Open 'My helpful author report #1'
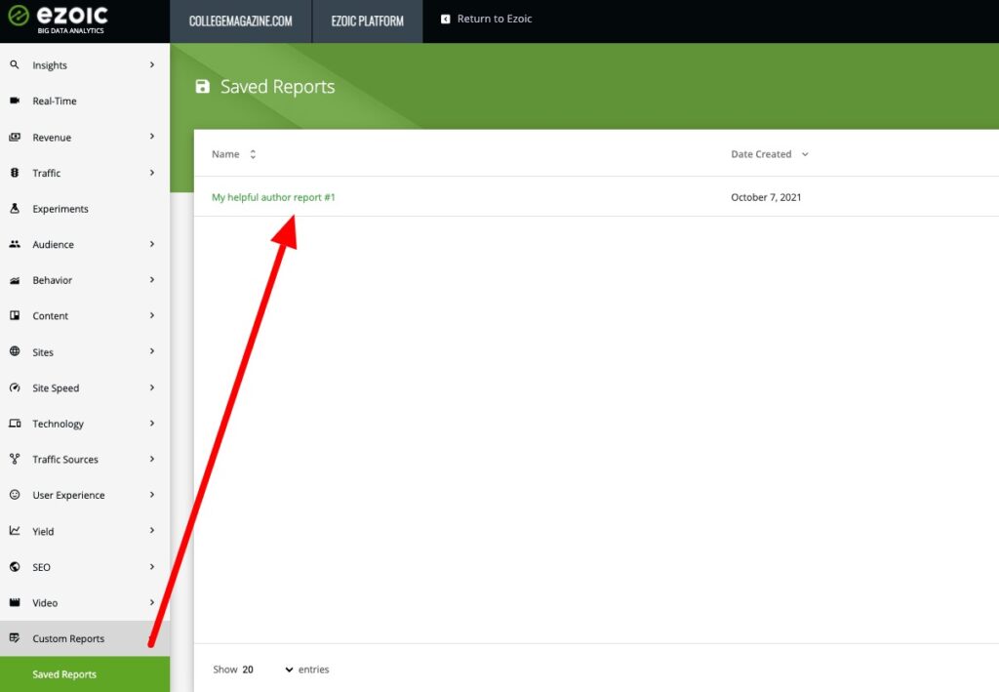Image resolution: width=999 pixels, height=692 pixels. (273, 197)
